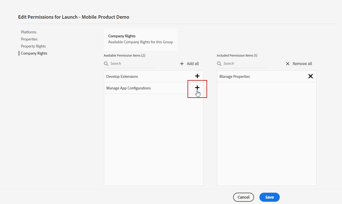Remove Manage Properties using its X icon
The image size is (342, 204).
[x=310, y=76]
